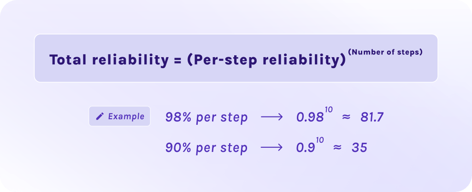Click the 0.98 base value
Screen dimensions: 472x192
(x=310, y=118)
